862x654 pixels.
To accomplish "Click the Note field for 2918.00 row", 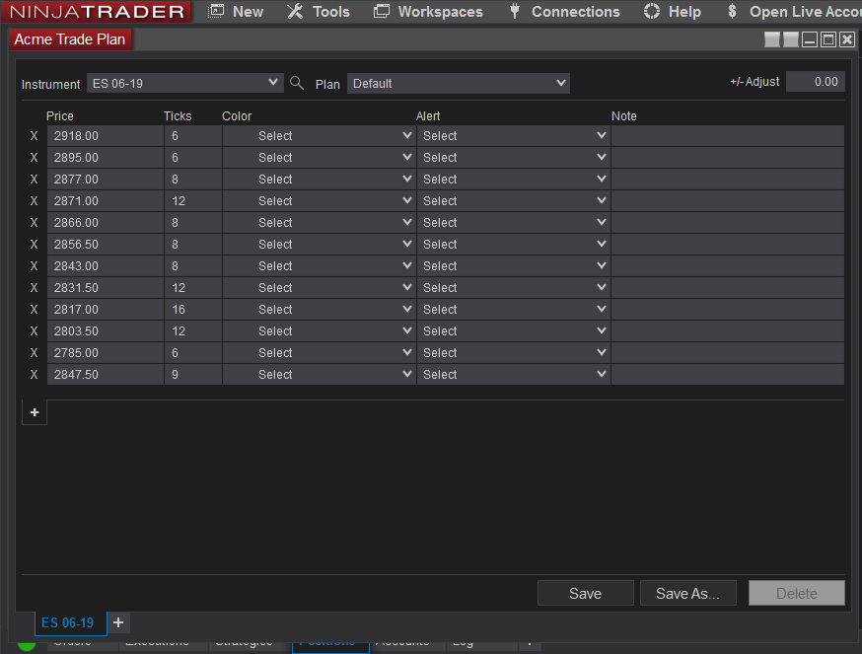I will coord(728,136).
